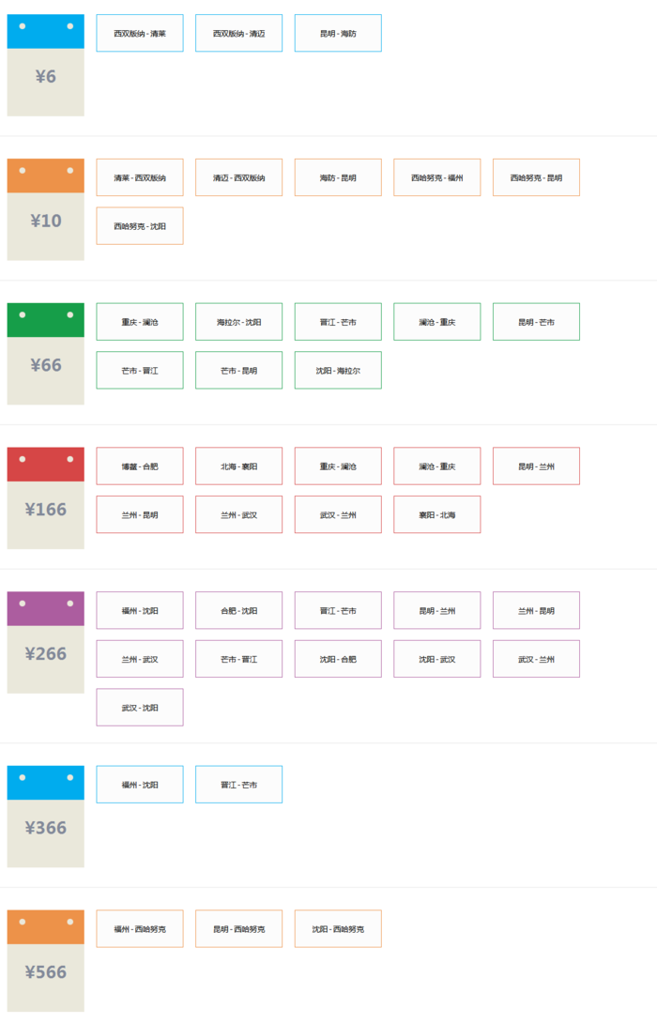Select the 武汉 - 沈阳 route button
The height and width of the screenshot is (1024, 657).
pos(140,708)
